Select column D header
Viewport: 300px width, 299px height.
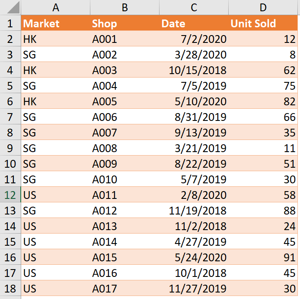[263, 7]
